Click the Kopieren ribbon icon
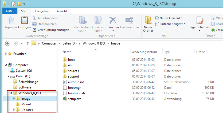The width and height of the screenshot is (223, 113). (11, 20)
